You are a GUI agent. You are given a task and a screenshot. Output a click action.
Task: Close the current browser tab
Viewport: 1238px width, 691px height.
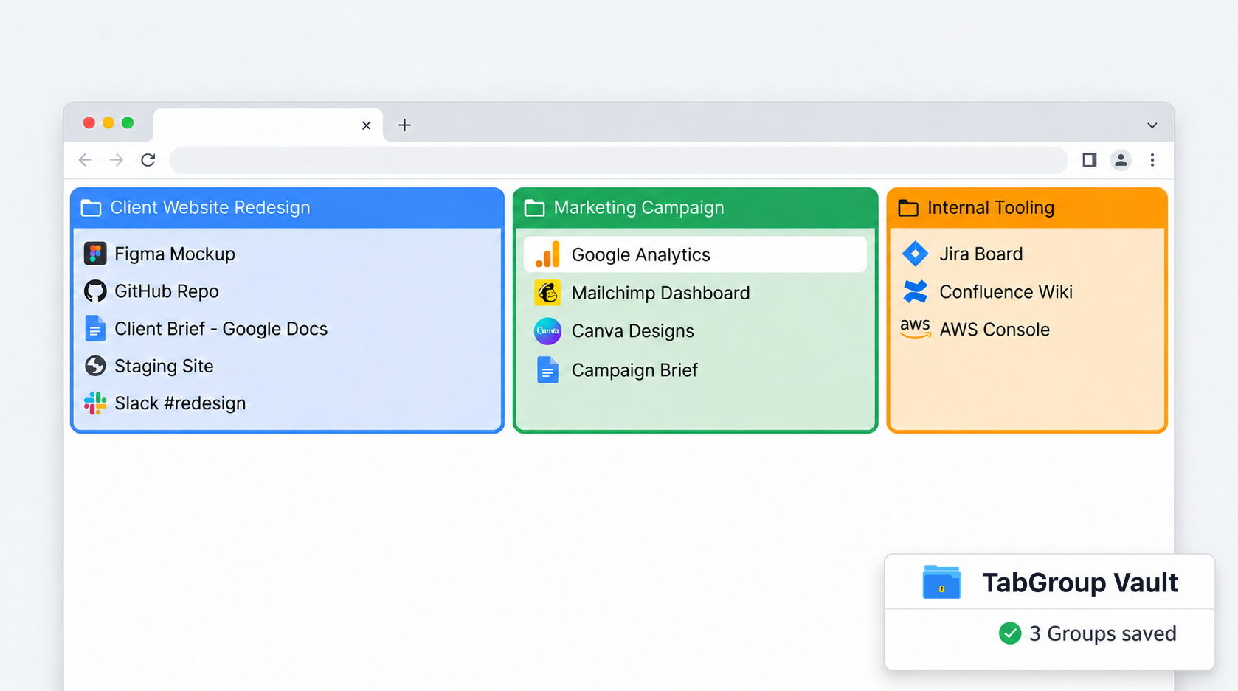[367, 125]
